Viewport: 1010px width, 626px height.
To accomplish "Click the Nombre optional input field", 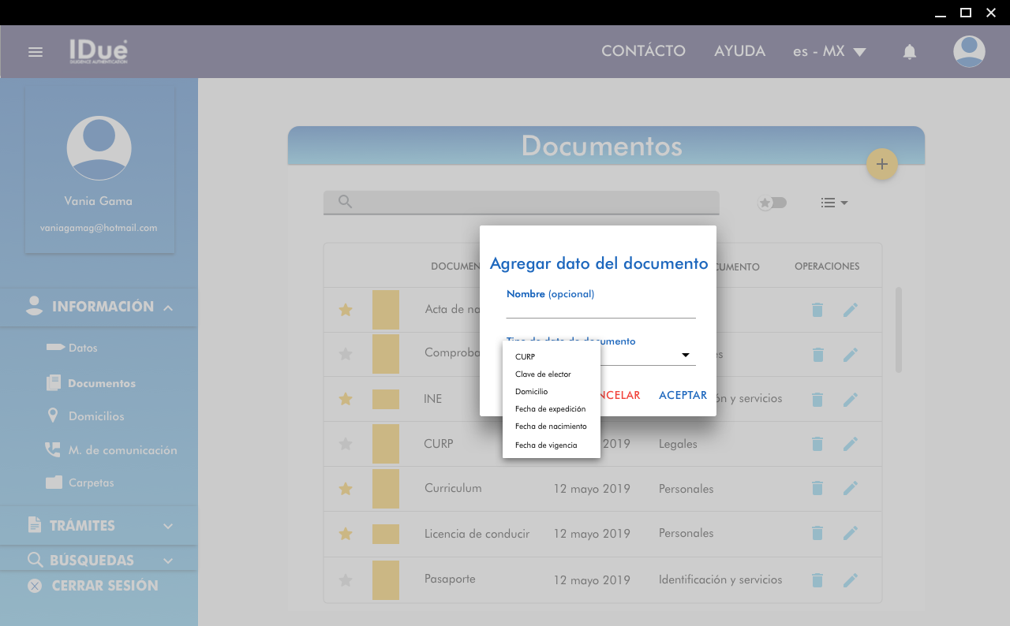I will pyautogui.click(x=600, y=309).
